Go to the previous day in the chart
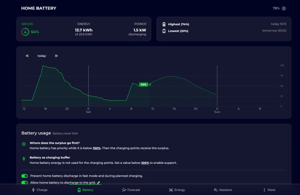This screenshot has height=195, width=300. tap(27, 56)
